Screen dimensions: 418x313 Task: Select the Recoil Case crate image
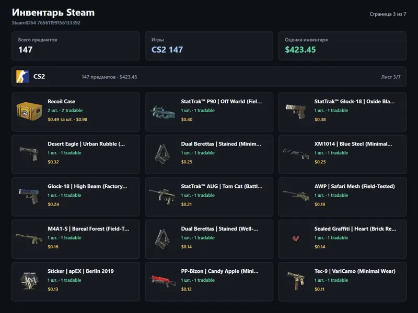coord(29,111)
